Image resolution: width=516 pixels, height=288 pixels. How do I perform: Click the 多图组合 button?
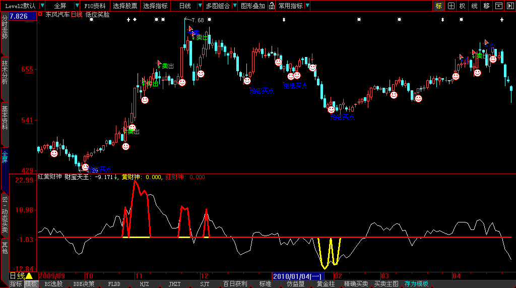click(x=218, y=6)
